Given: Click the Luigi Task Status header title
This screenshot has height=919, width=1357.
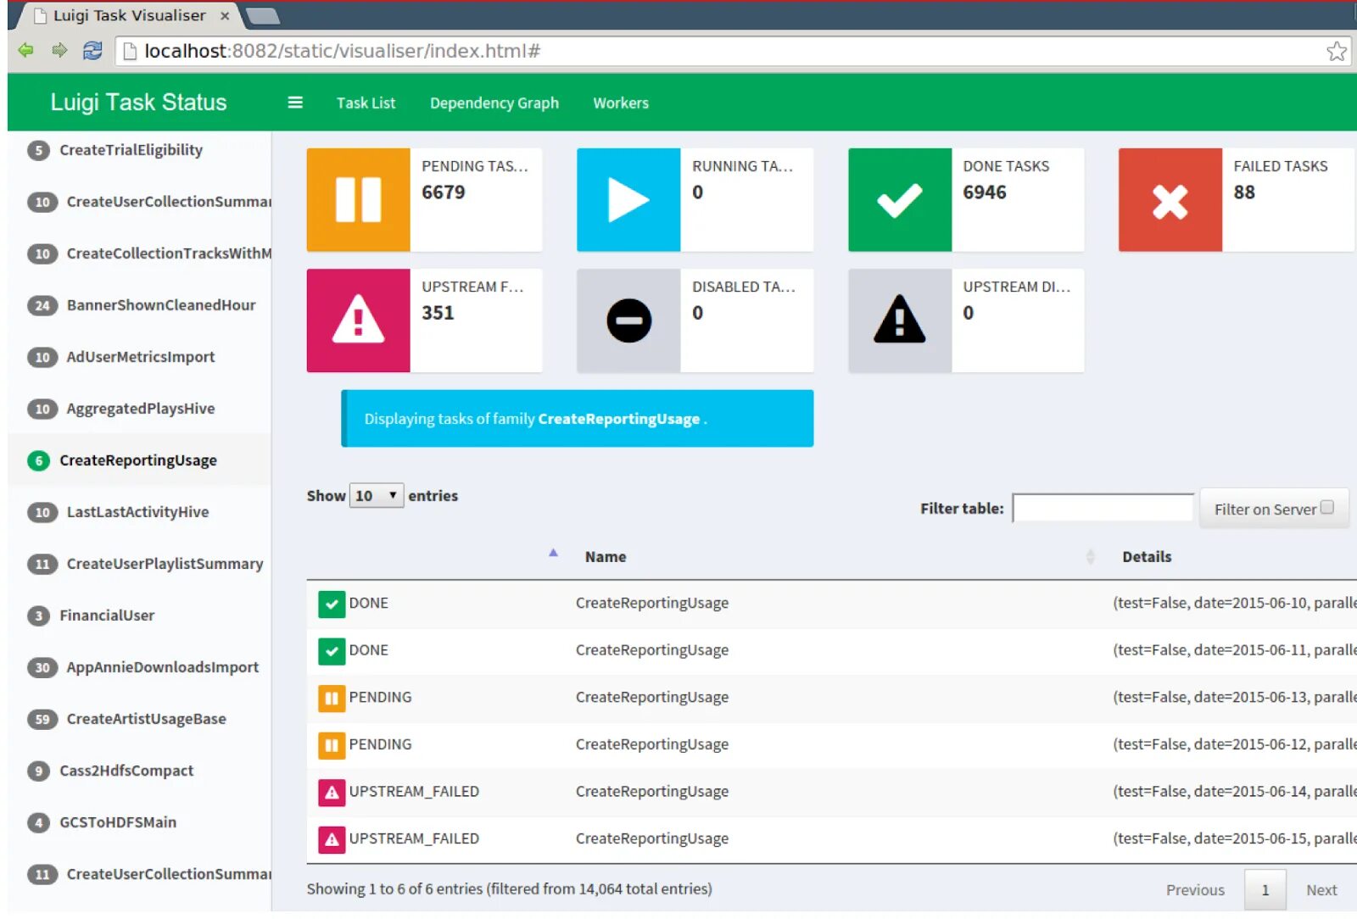Looking at the screenshot, I should click(138, 102).
